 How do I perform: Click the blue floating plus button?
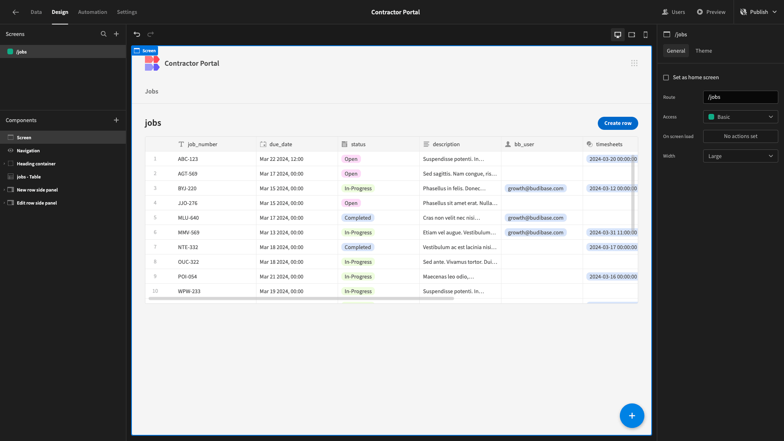click(632, 416)
